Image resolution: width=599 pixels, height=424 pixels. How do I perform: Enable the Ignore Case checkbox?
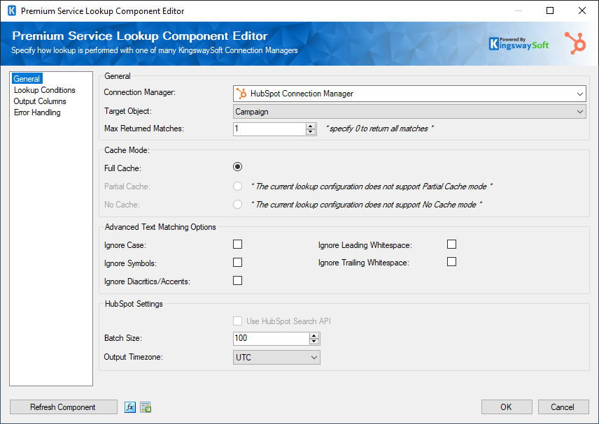tap(238, 244)
